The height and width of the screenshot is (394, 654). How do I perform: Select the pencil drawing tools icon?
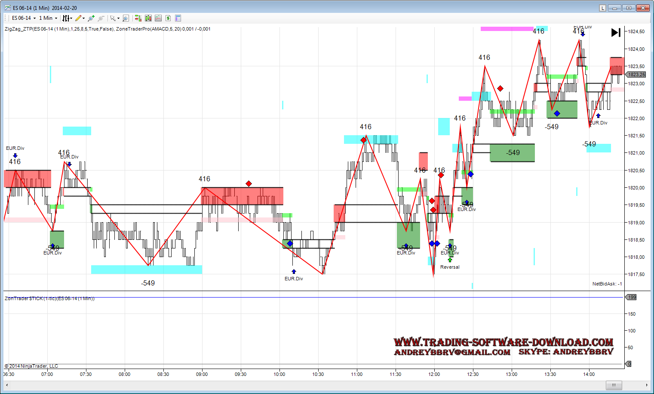point(78,18)
